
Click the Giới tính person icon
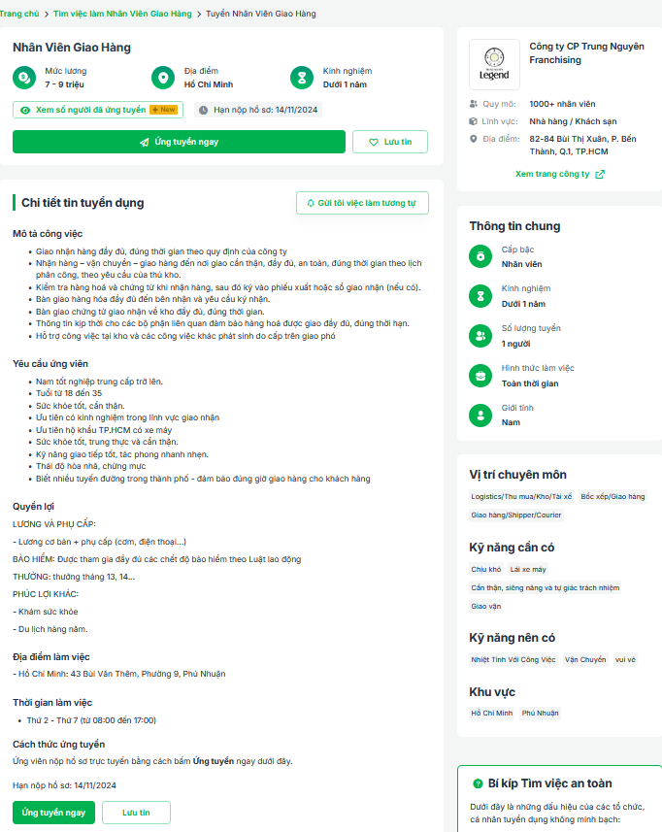(480, 416)
